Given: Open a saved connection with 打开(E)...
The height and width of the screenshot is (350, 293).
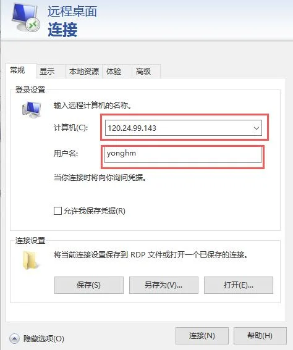Looking at the screenshot, I should (239, 285).
